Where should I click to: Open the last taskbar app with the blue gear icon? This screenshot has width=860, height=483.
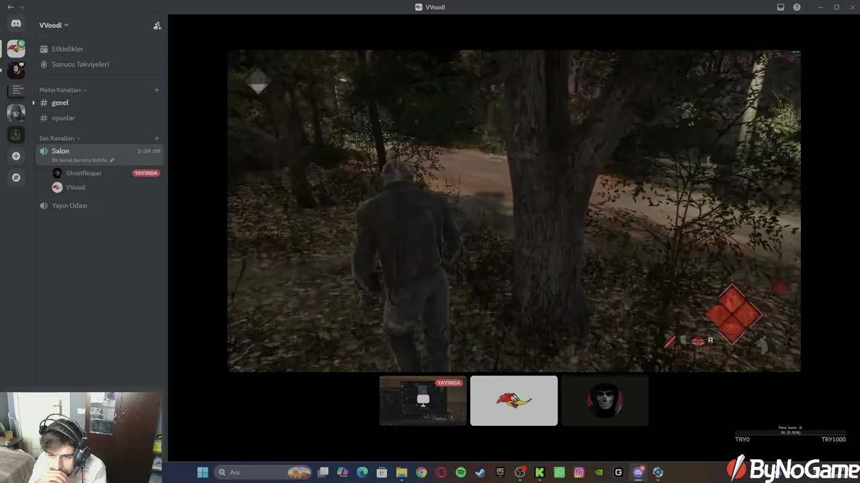click(658, 472)
